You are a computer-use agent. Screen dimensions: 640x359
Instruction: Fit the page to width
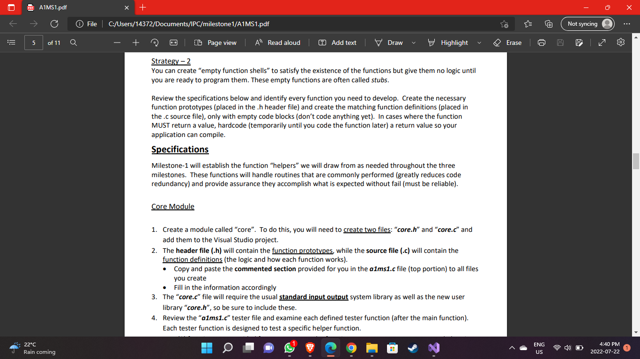(x=174, y=42)
